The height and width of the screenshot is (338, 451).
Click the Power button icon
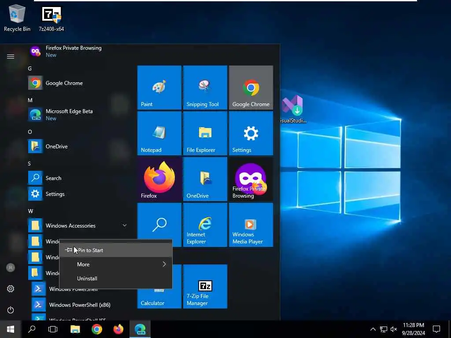coord(11,310)
